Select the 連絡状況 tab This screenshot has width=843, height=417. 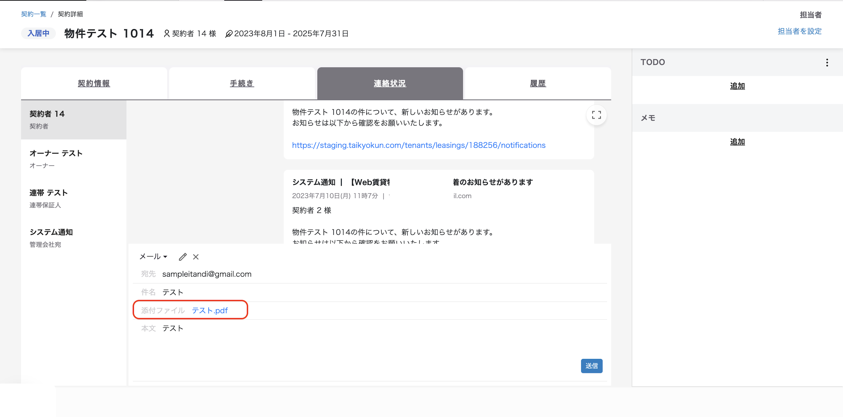coord(390,83)
